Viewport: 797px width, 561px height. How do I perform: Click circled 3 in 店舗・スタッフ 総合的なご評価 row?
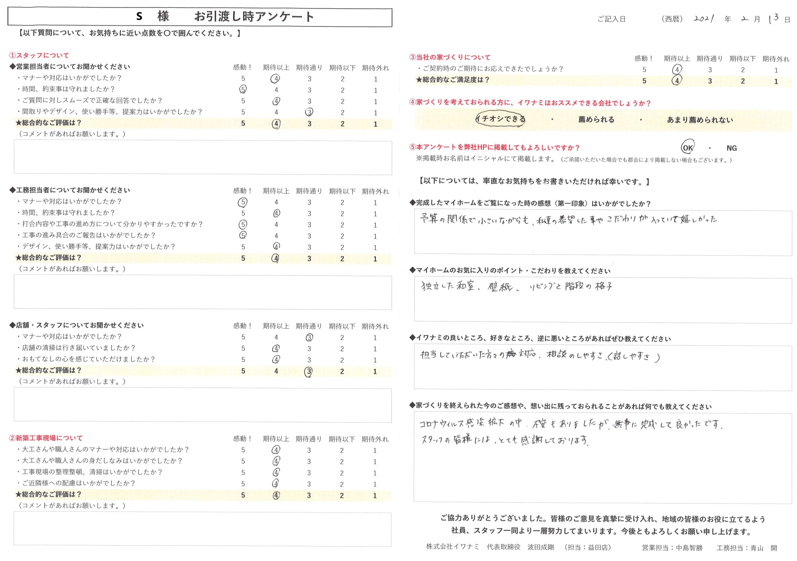click(x=309, y=371)
